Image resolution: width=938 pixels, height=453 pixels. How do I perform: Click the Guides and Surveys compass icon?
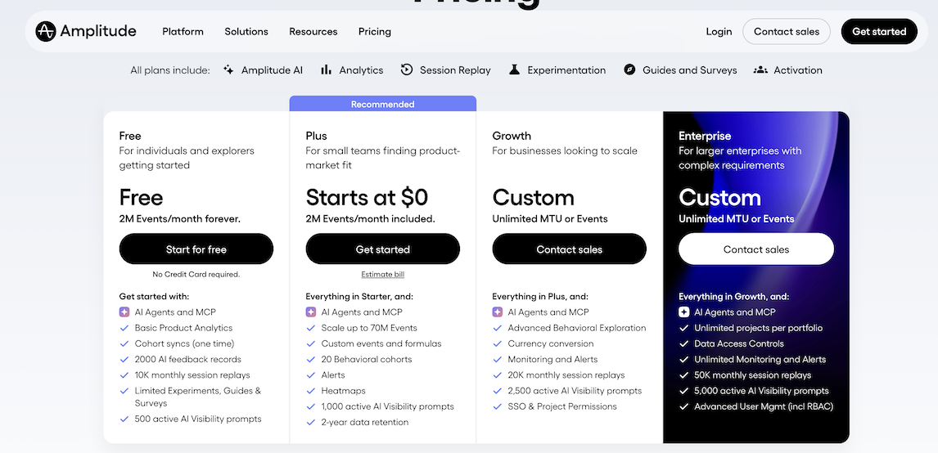[629, 70]
